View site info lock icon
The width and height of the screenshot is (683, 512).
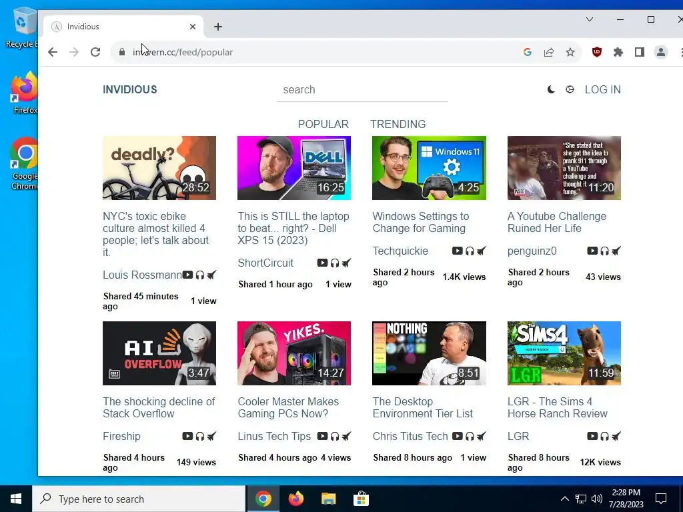tap(122, 52)
